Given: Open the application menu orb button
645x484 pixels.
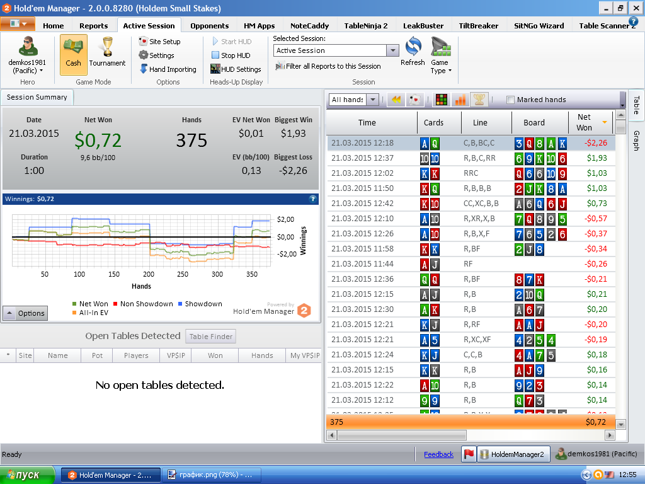Looking at the screenshot, I should (17, 23).
